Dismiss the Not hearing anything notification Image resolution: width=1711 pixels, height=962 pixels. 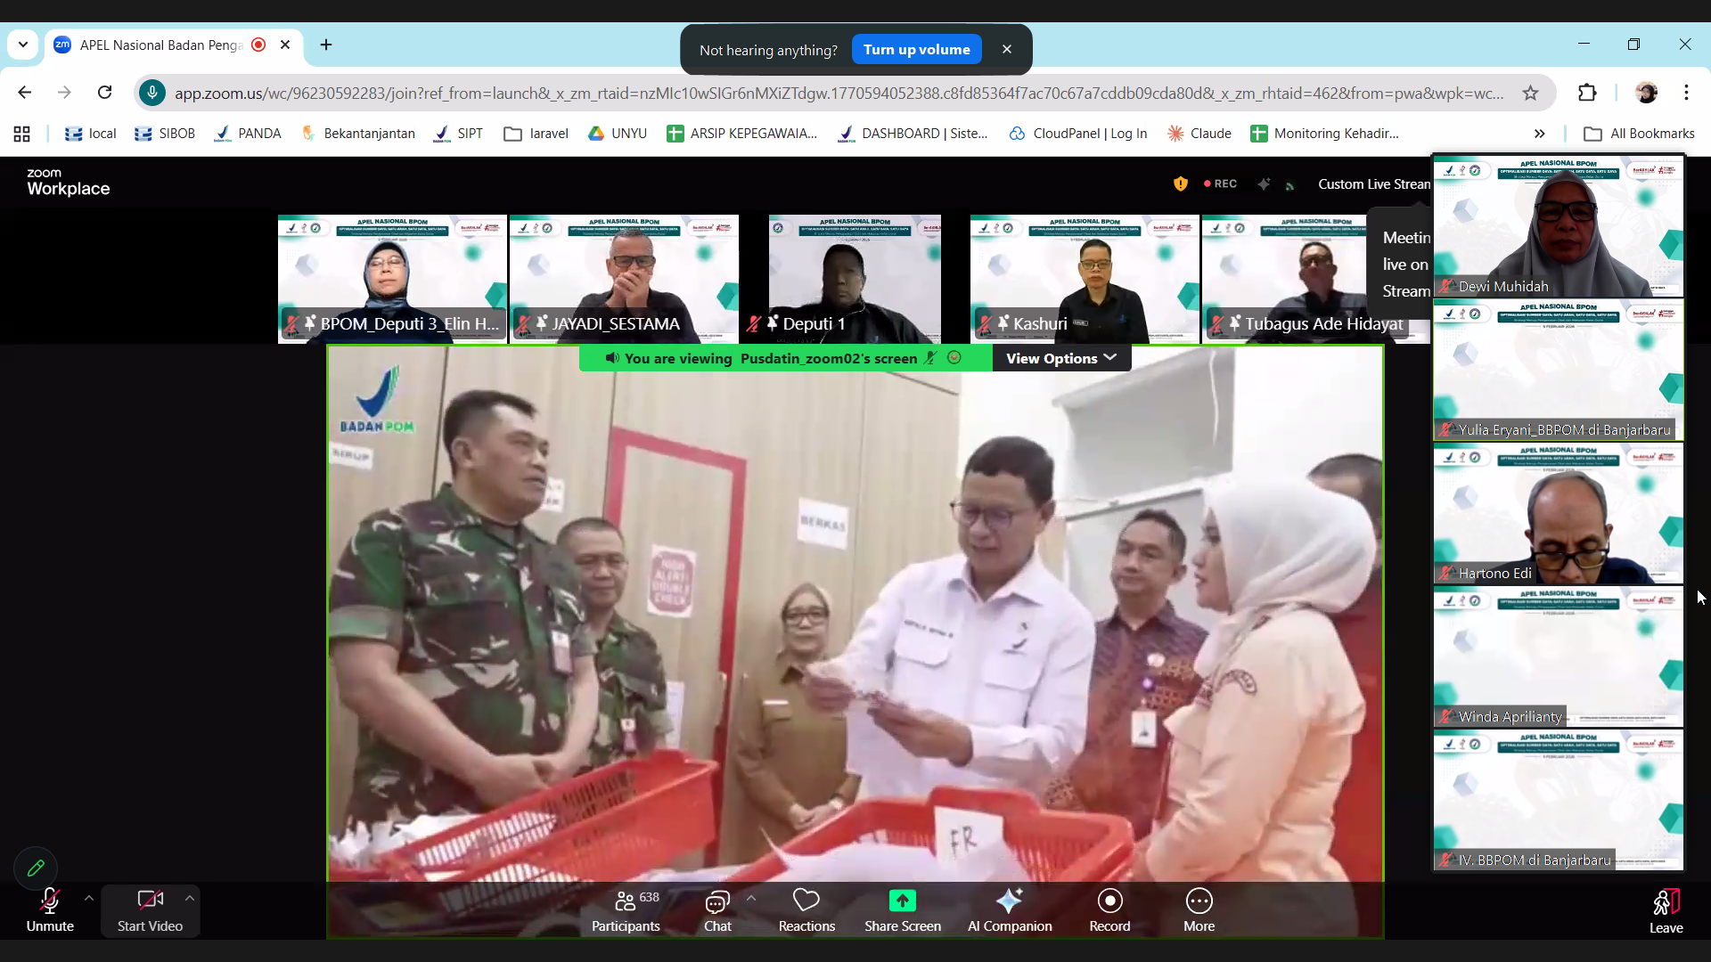(1007, 50)
